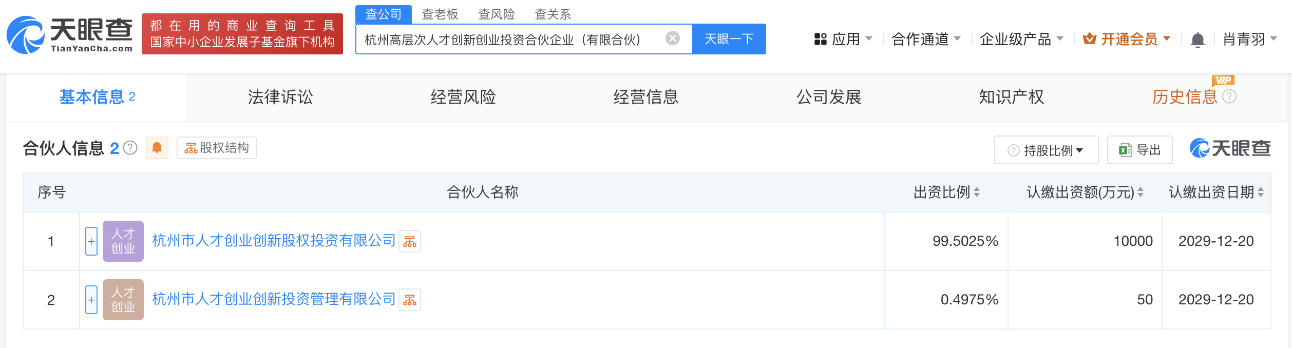This screenshot has width=1292, height=348.
Task: Click the notification bell icon at top right
Action: point(1199,38)
